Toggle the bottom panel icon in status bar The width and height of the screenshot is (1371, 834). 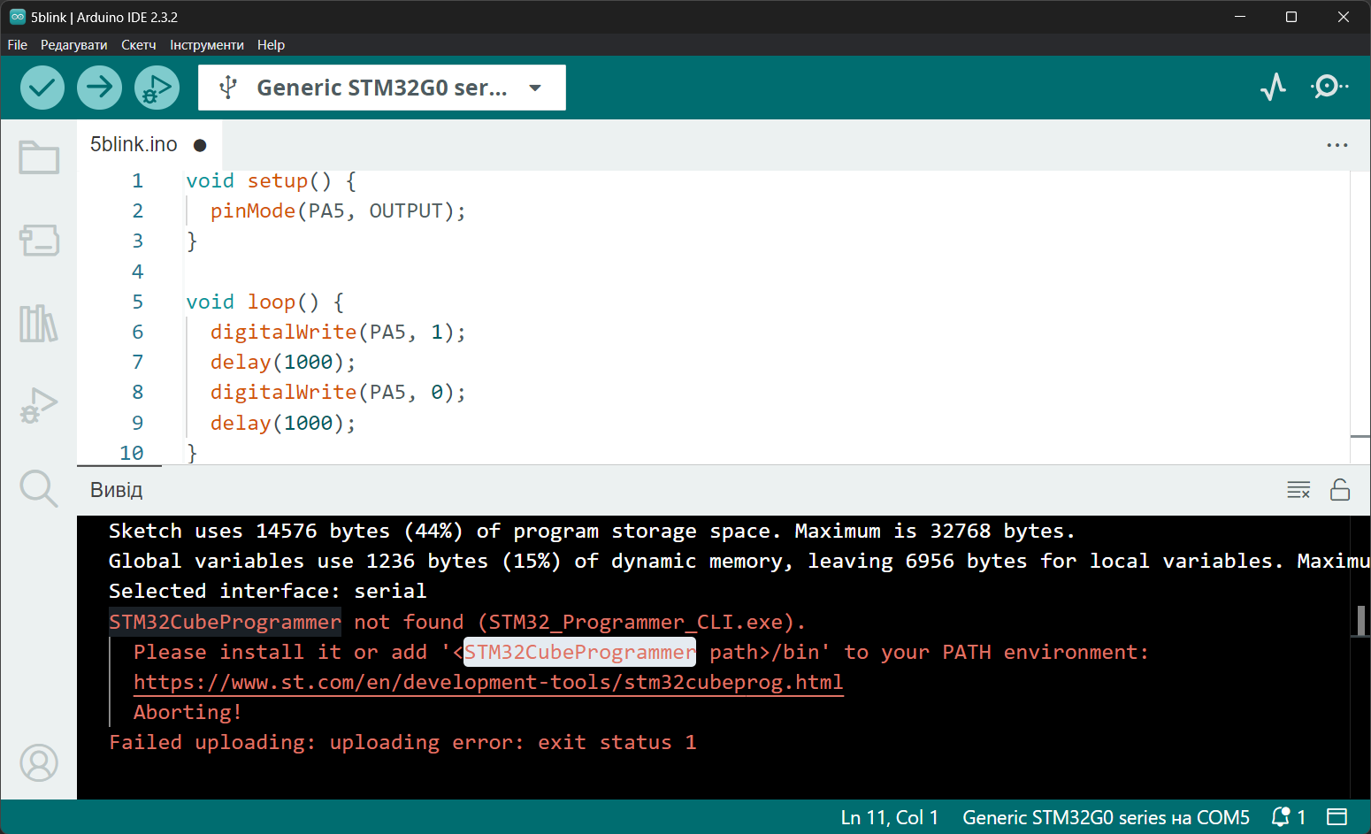point(1337,817)
